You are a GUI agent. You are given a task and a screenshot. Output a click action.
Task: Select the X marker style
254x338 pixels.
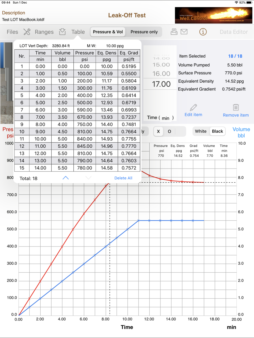158,131
